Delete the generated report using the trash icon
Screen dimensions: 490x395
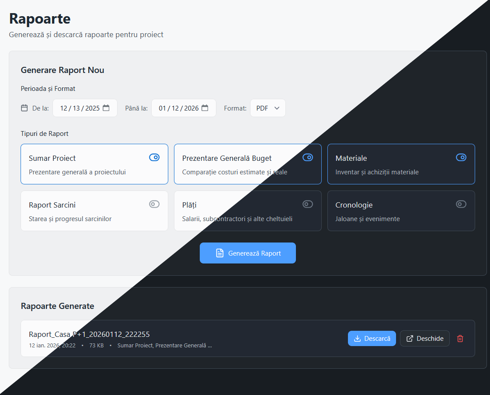(x=459, y=338)
